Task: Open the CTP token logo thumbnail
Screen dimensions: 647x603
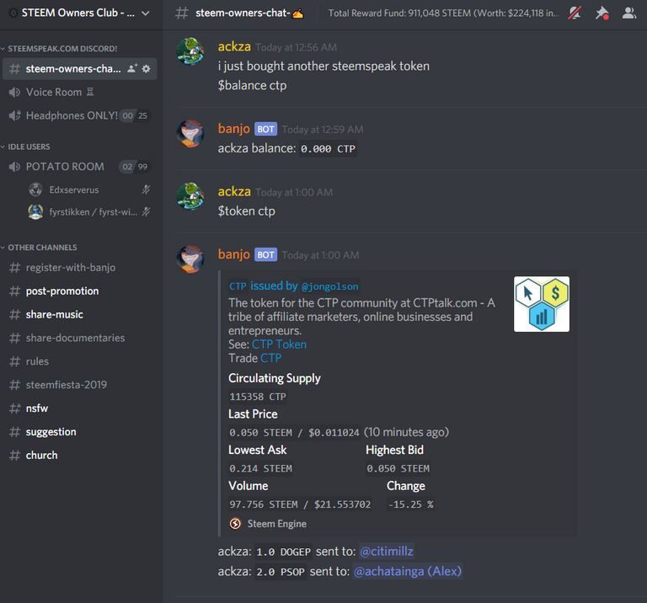Action: click(x=542, y=304)
